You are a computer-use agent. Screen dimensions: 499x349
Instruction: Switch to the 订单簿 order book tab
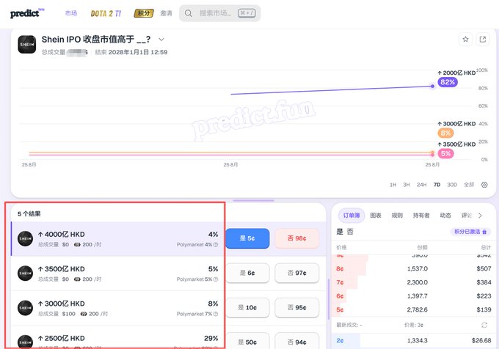(352, 216)
